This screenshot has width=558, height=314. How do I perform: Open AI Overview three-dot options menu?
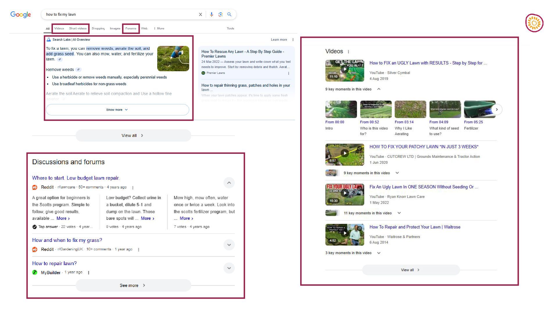click(293, 40)
